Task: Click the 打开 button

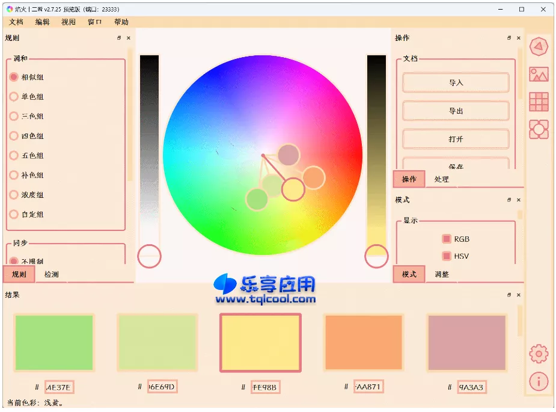Action: [456, 138]
